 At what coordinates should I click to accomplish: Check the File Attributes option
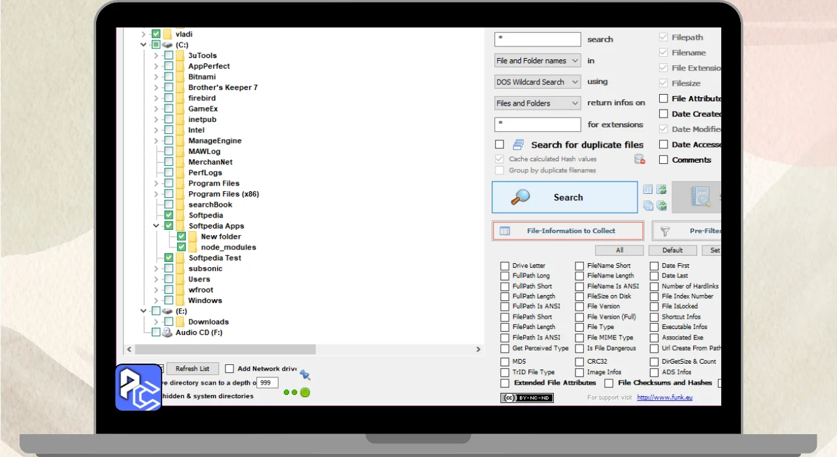664,99
